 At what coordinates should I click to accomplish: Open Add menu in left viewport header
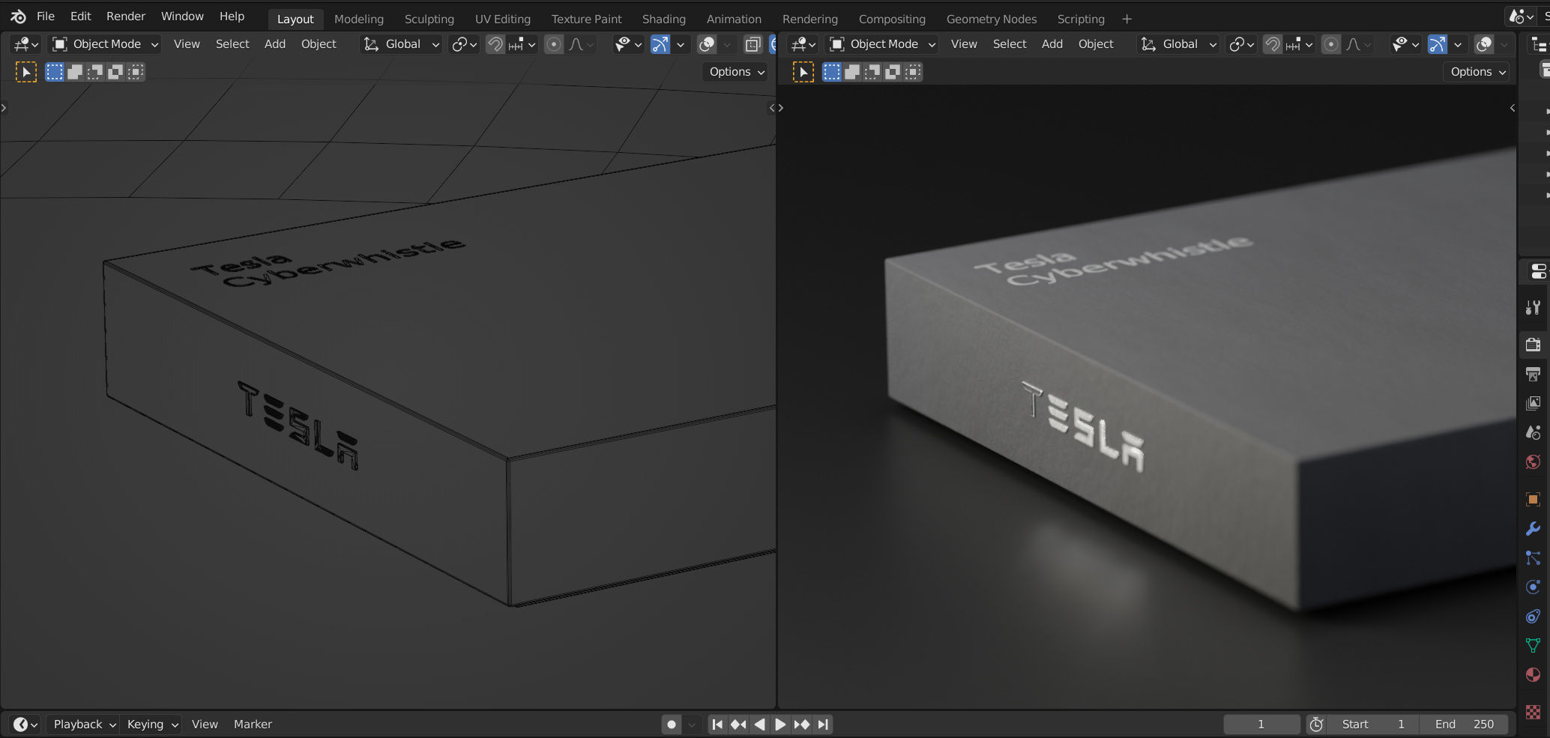[x=275, y=44]
